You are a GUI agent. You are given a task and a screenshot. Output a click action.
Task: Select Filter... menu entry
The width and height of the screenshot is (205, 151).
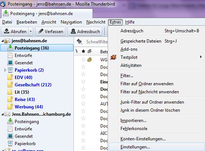click(x=157, y=76)
